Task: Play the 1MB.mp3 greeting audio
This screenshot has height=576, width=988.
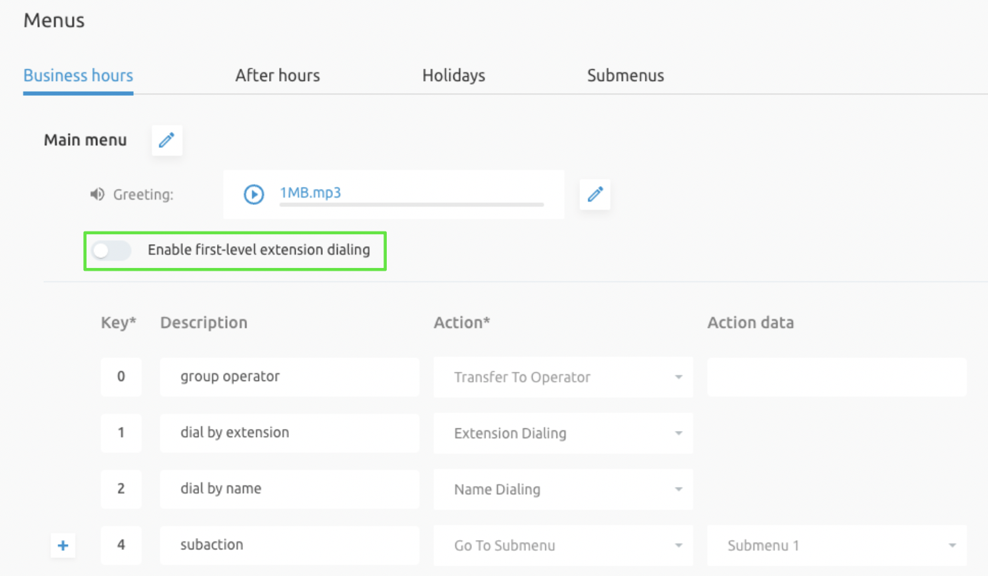Action: click(x=254, y=194)
